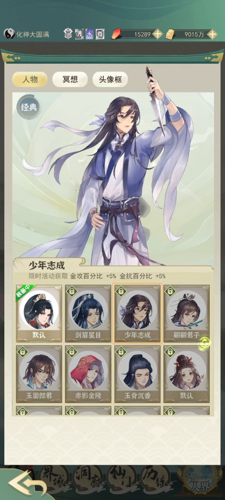225x500 pixels.
Task: Choose the 翩翩君子 avatar
Action: (186, 314)
